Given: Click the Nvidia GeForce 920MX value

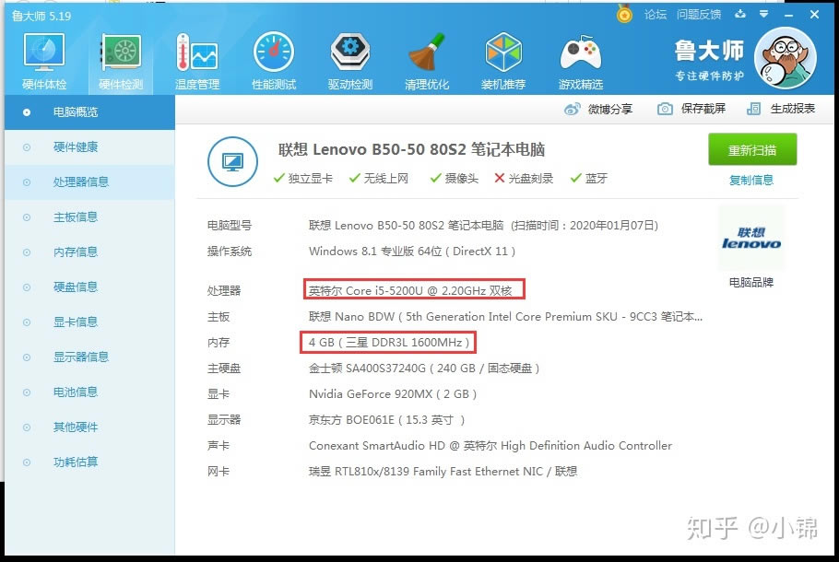Looking at the screenshot, I should coord(393,394).
